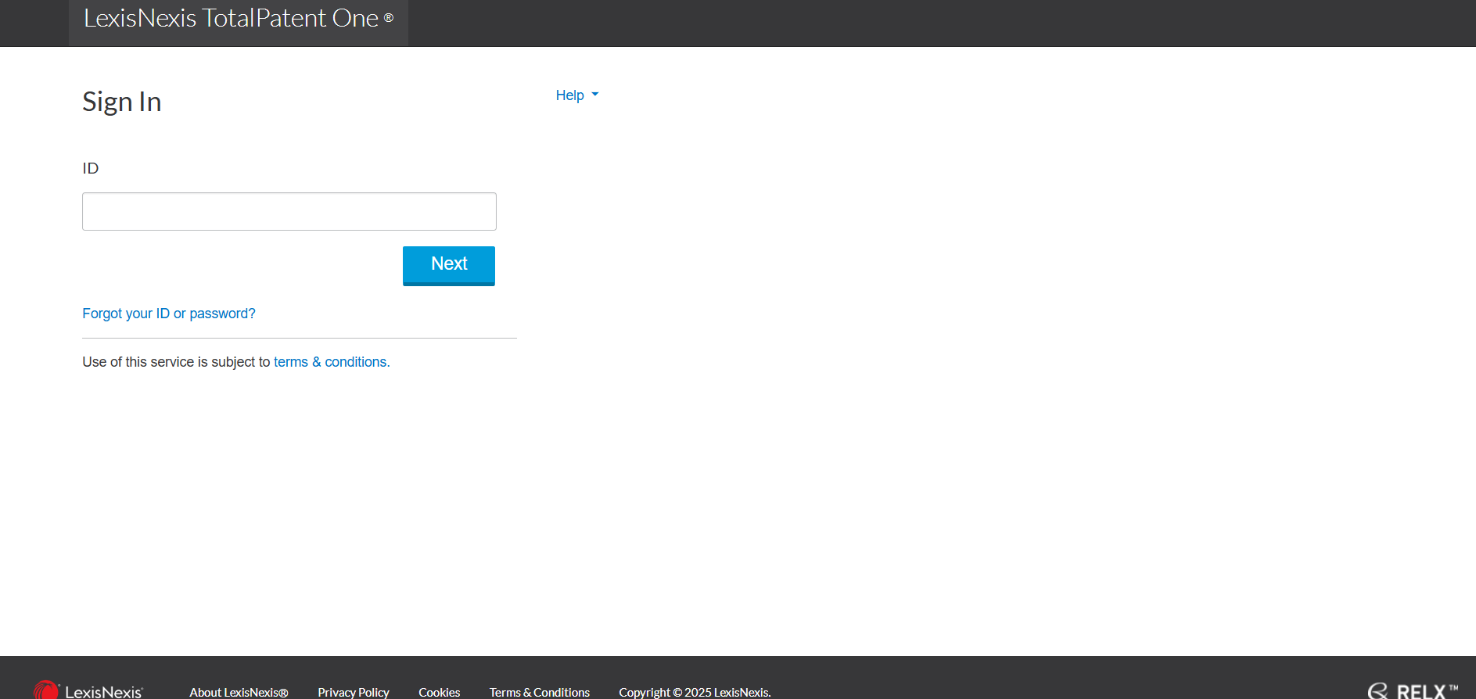
Task: Open the terms & conditions link
Action: 330,362
